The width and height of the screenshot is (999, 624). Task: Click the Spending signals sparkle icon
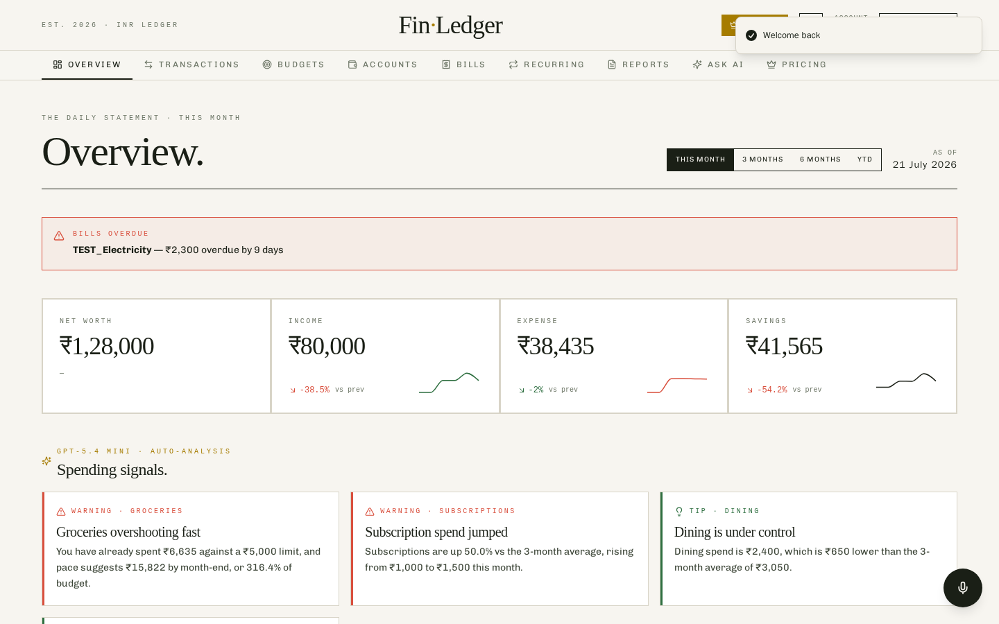point(46,461)
